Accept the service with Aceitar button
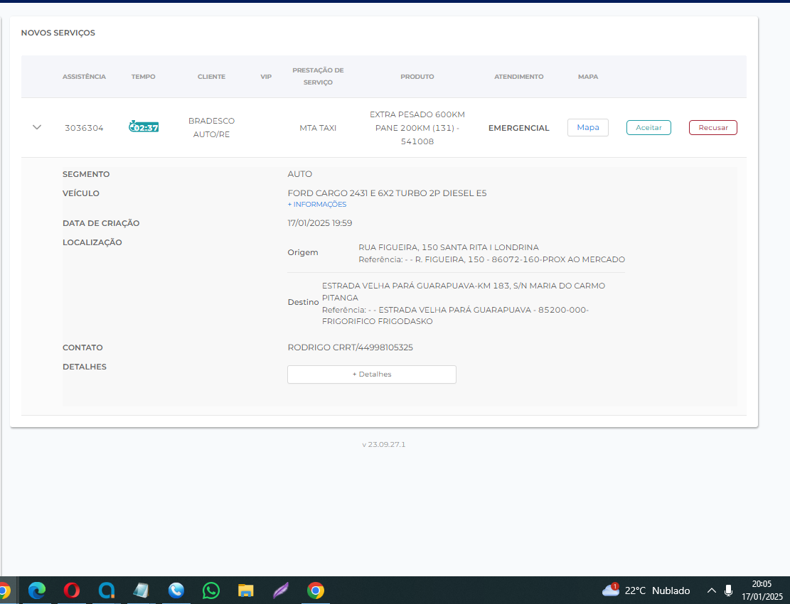The height and width of the screenshot is (604, 790). tap(648, 128)
